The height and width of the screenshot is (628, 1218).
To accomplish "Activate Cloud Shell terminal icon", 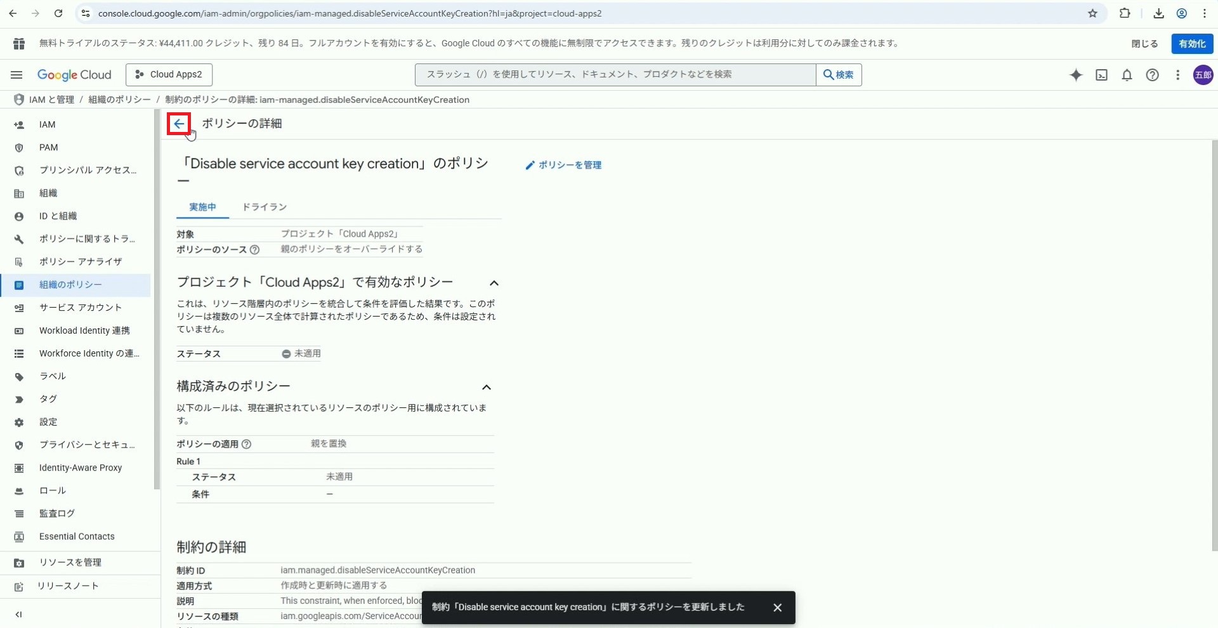I will pos(1102,75).
